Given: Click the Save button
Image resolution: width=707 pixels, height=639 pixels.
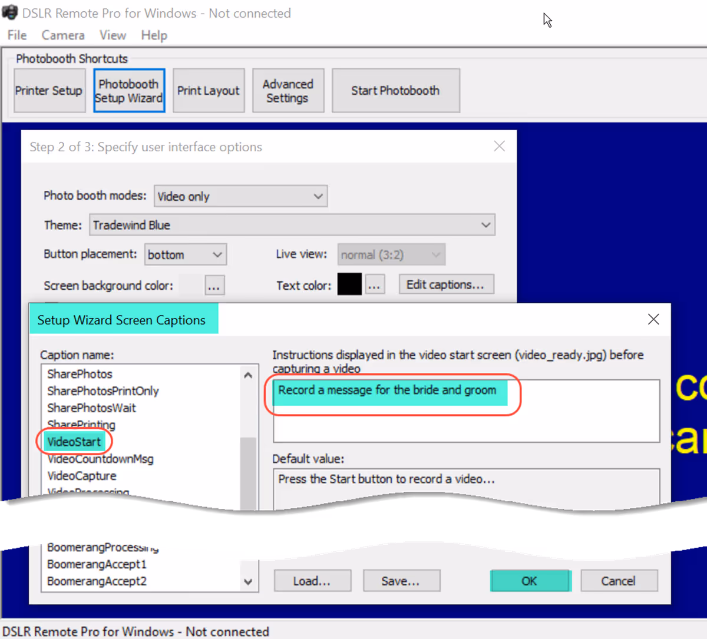Looking at the screenshot, I should click(x=401, y=581).
